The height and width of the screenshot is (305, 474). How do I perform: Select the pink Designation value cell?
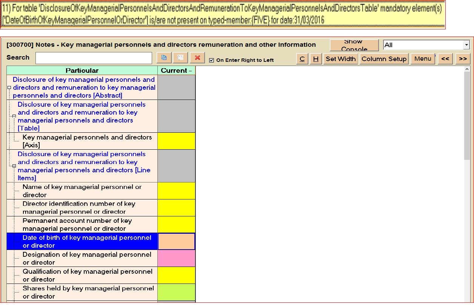click(x=176, y=258)
